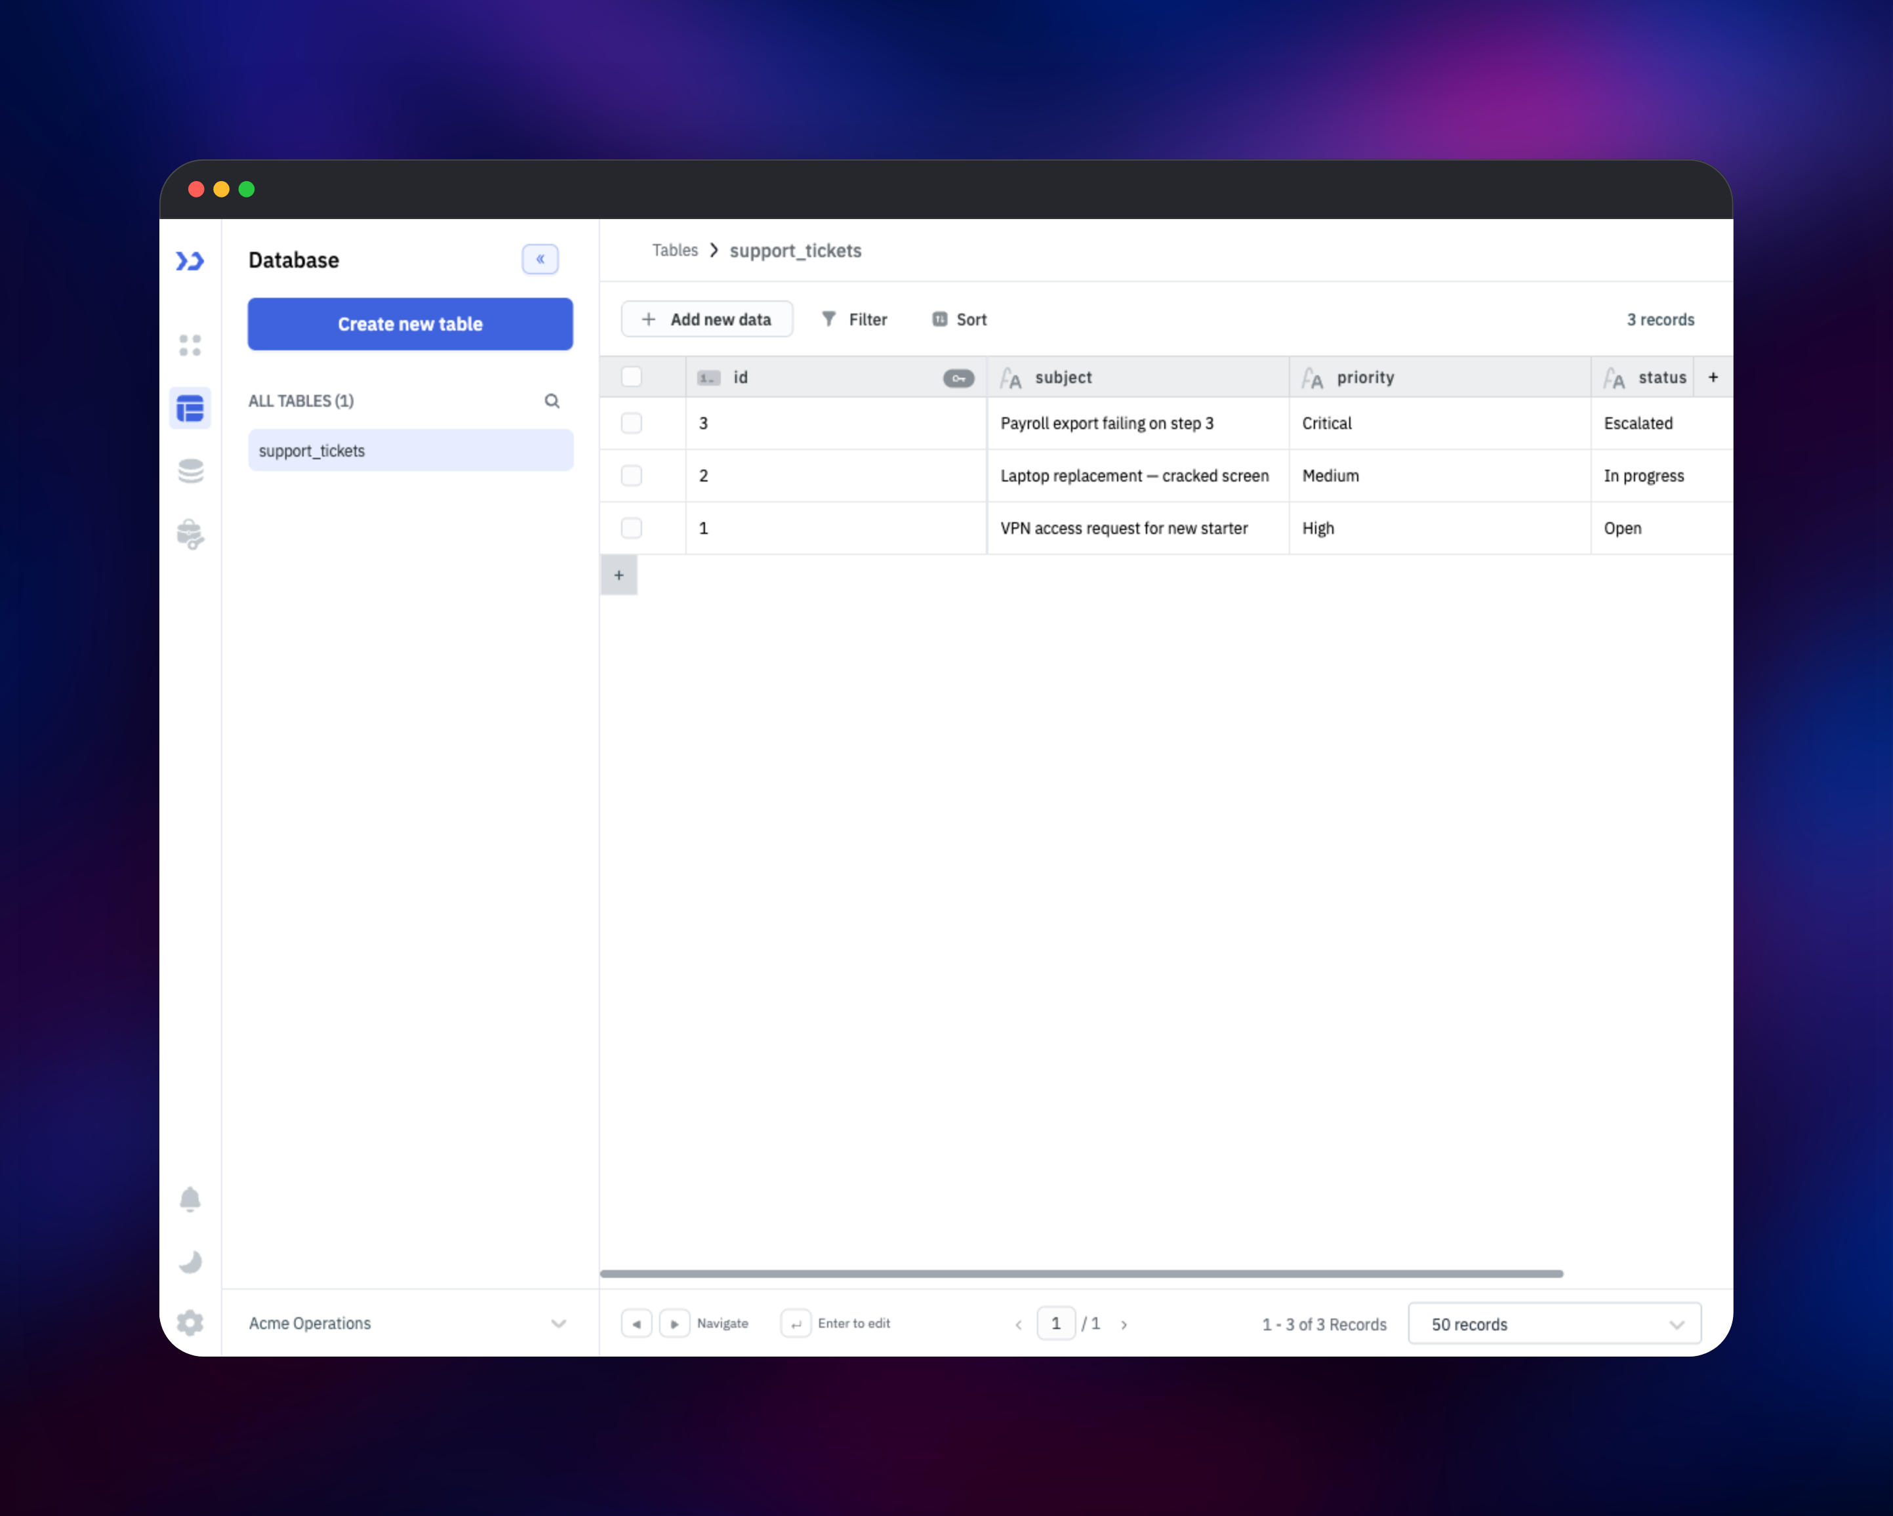Click the '3 records' count label
Screen dimensions: 1893x1516
1660,319
